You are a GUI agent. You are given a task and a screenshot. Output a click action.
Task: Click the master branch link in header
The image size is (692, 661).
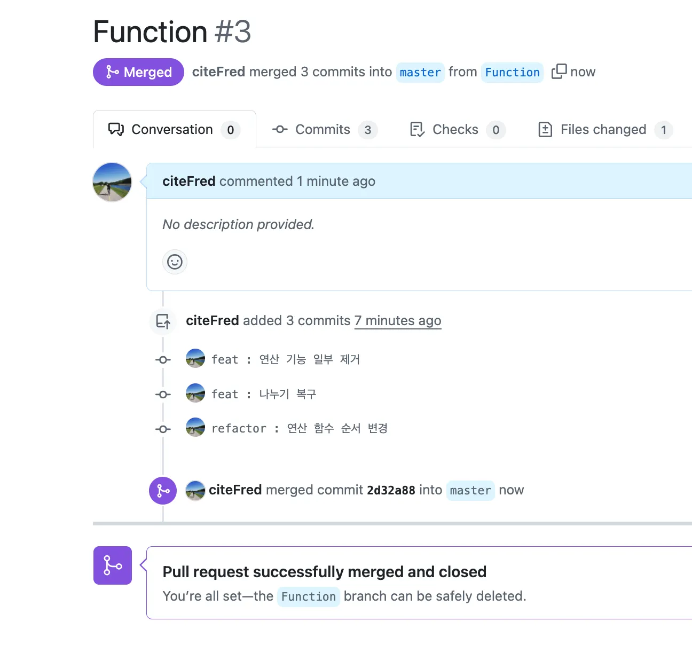pos(420,72)
